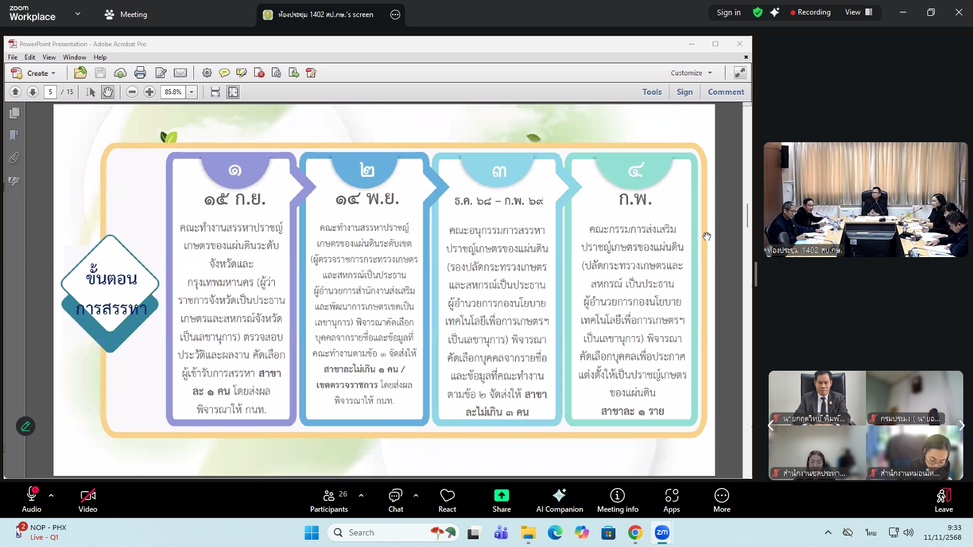Click the Email document icon

pos(181,72)
